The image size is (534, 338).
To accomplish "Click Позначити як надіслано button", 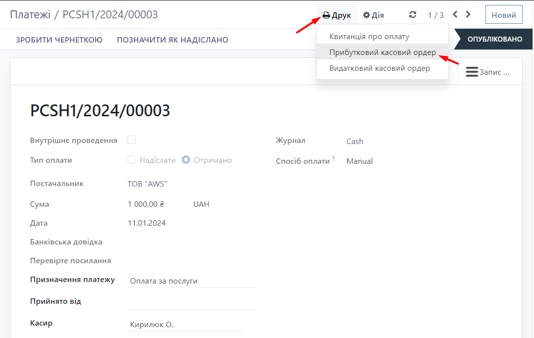I will (x=172, y=40).
